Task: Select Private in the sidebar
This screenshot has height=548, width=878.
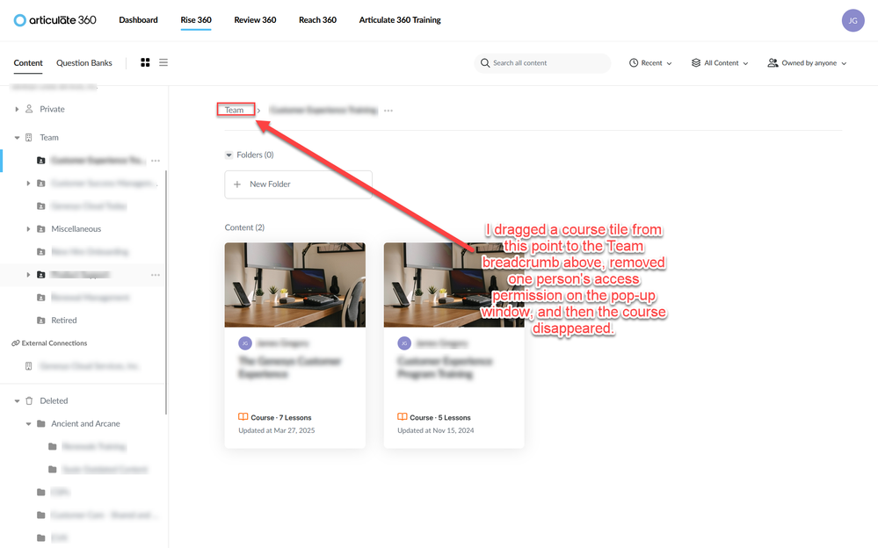Action: tap(52, 109)
